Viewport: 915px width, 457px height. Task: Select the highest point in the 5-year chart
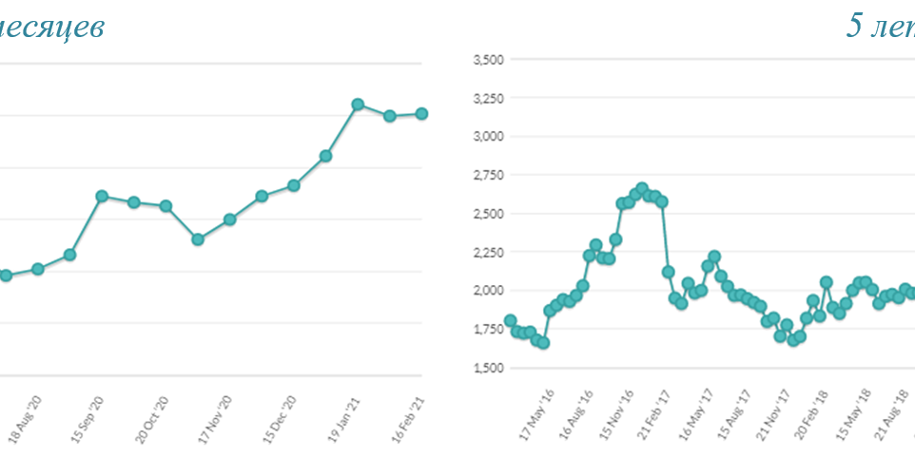click(642, 188)
